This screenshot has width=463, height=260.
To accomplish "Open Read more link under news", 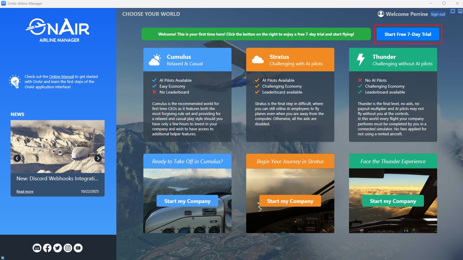I will (25, 191).
